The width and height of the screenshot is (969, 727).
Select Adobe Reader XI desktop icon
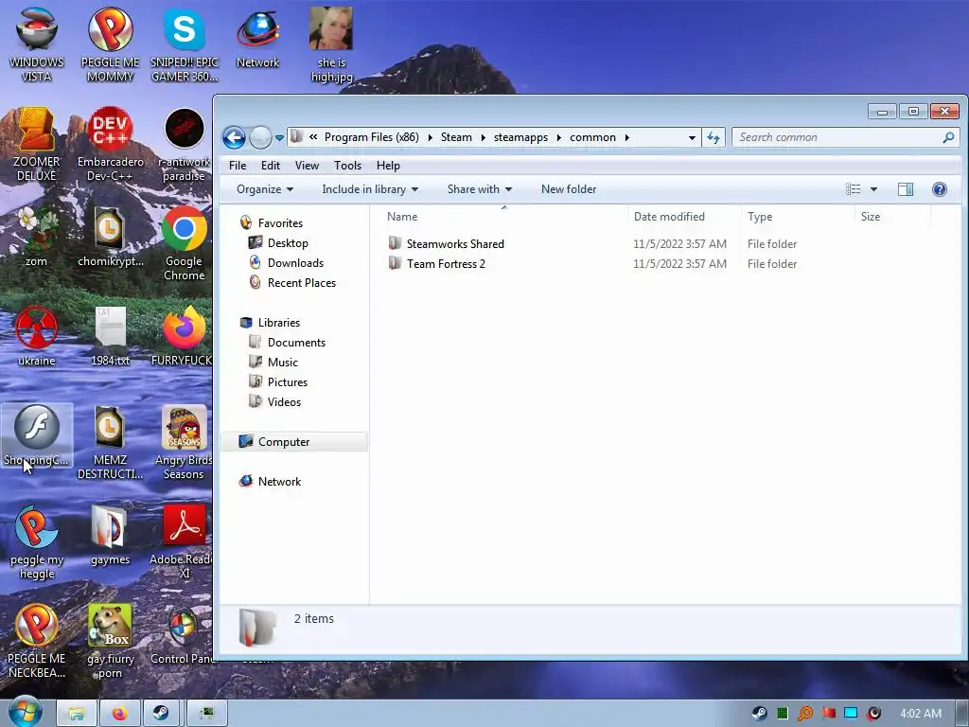183,542
